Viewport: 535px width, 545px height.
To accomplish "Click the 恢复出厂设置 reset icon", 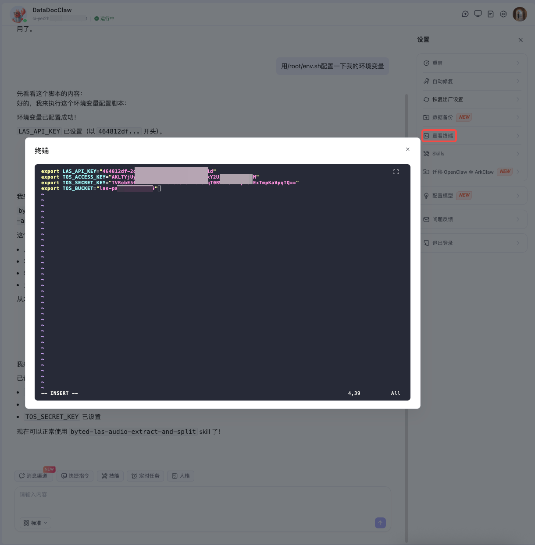I will pyautogui.click(x=426, y=99).
